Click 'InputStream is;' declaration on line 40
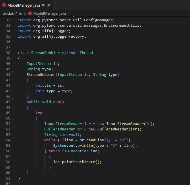Image resolution: width=190 pixels, height=185 pixels. [x=43, y=64]
